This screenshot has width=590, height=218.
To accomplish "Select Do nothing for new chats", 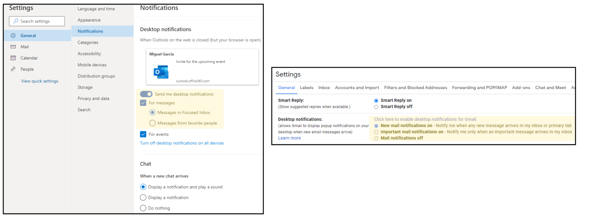I will coord(143,208).
